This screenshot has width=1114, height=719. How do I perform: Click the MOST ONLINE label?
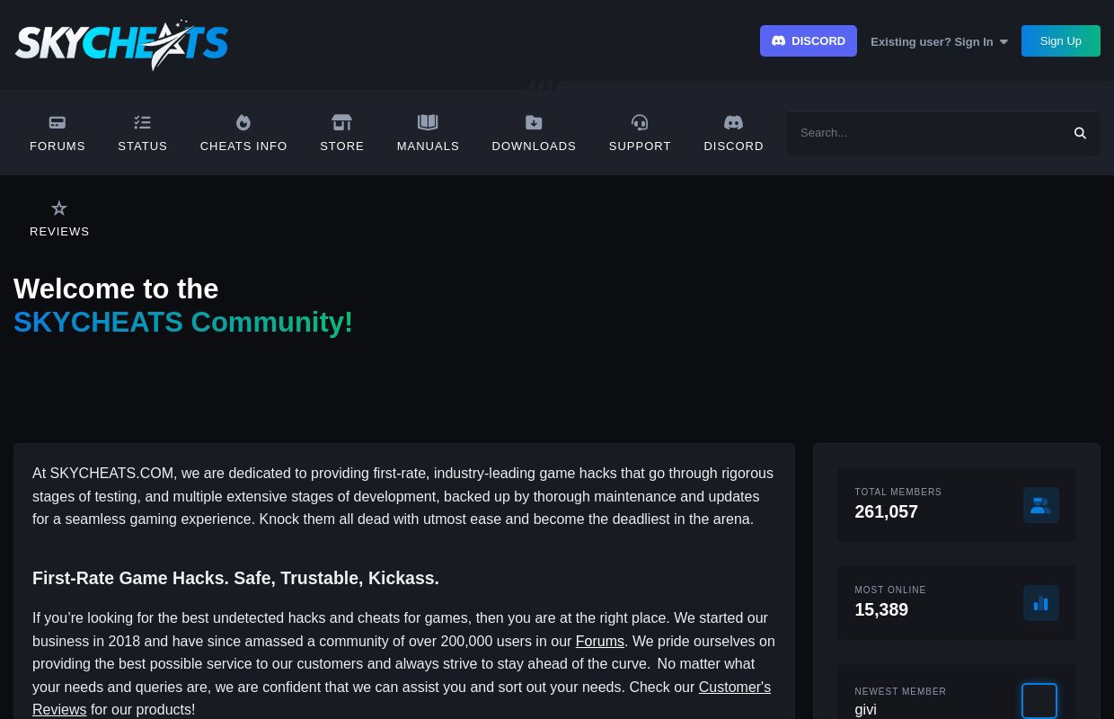tap(890, 590)
